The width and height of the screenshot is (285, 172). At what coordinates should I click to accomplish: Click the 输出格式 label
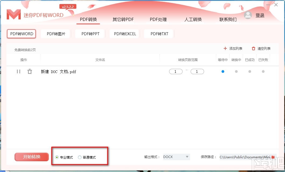tap(152, 157)
